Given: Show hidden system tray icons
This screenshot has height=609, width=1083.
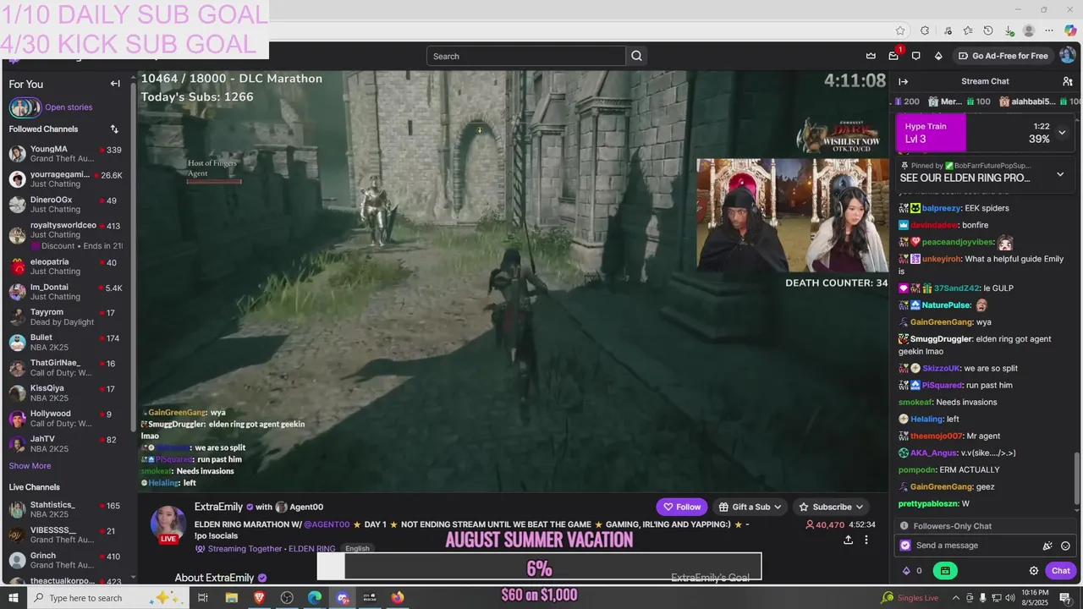Looking at the screenshot, I should [957, 598].
